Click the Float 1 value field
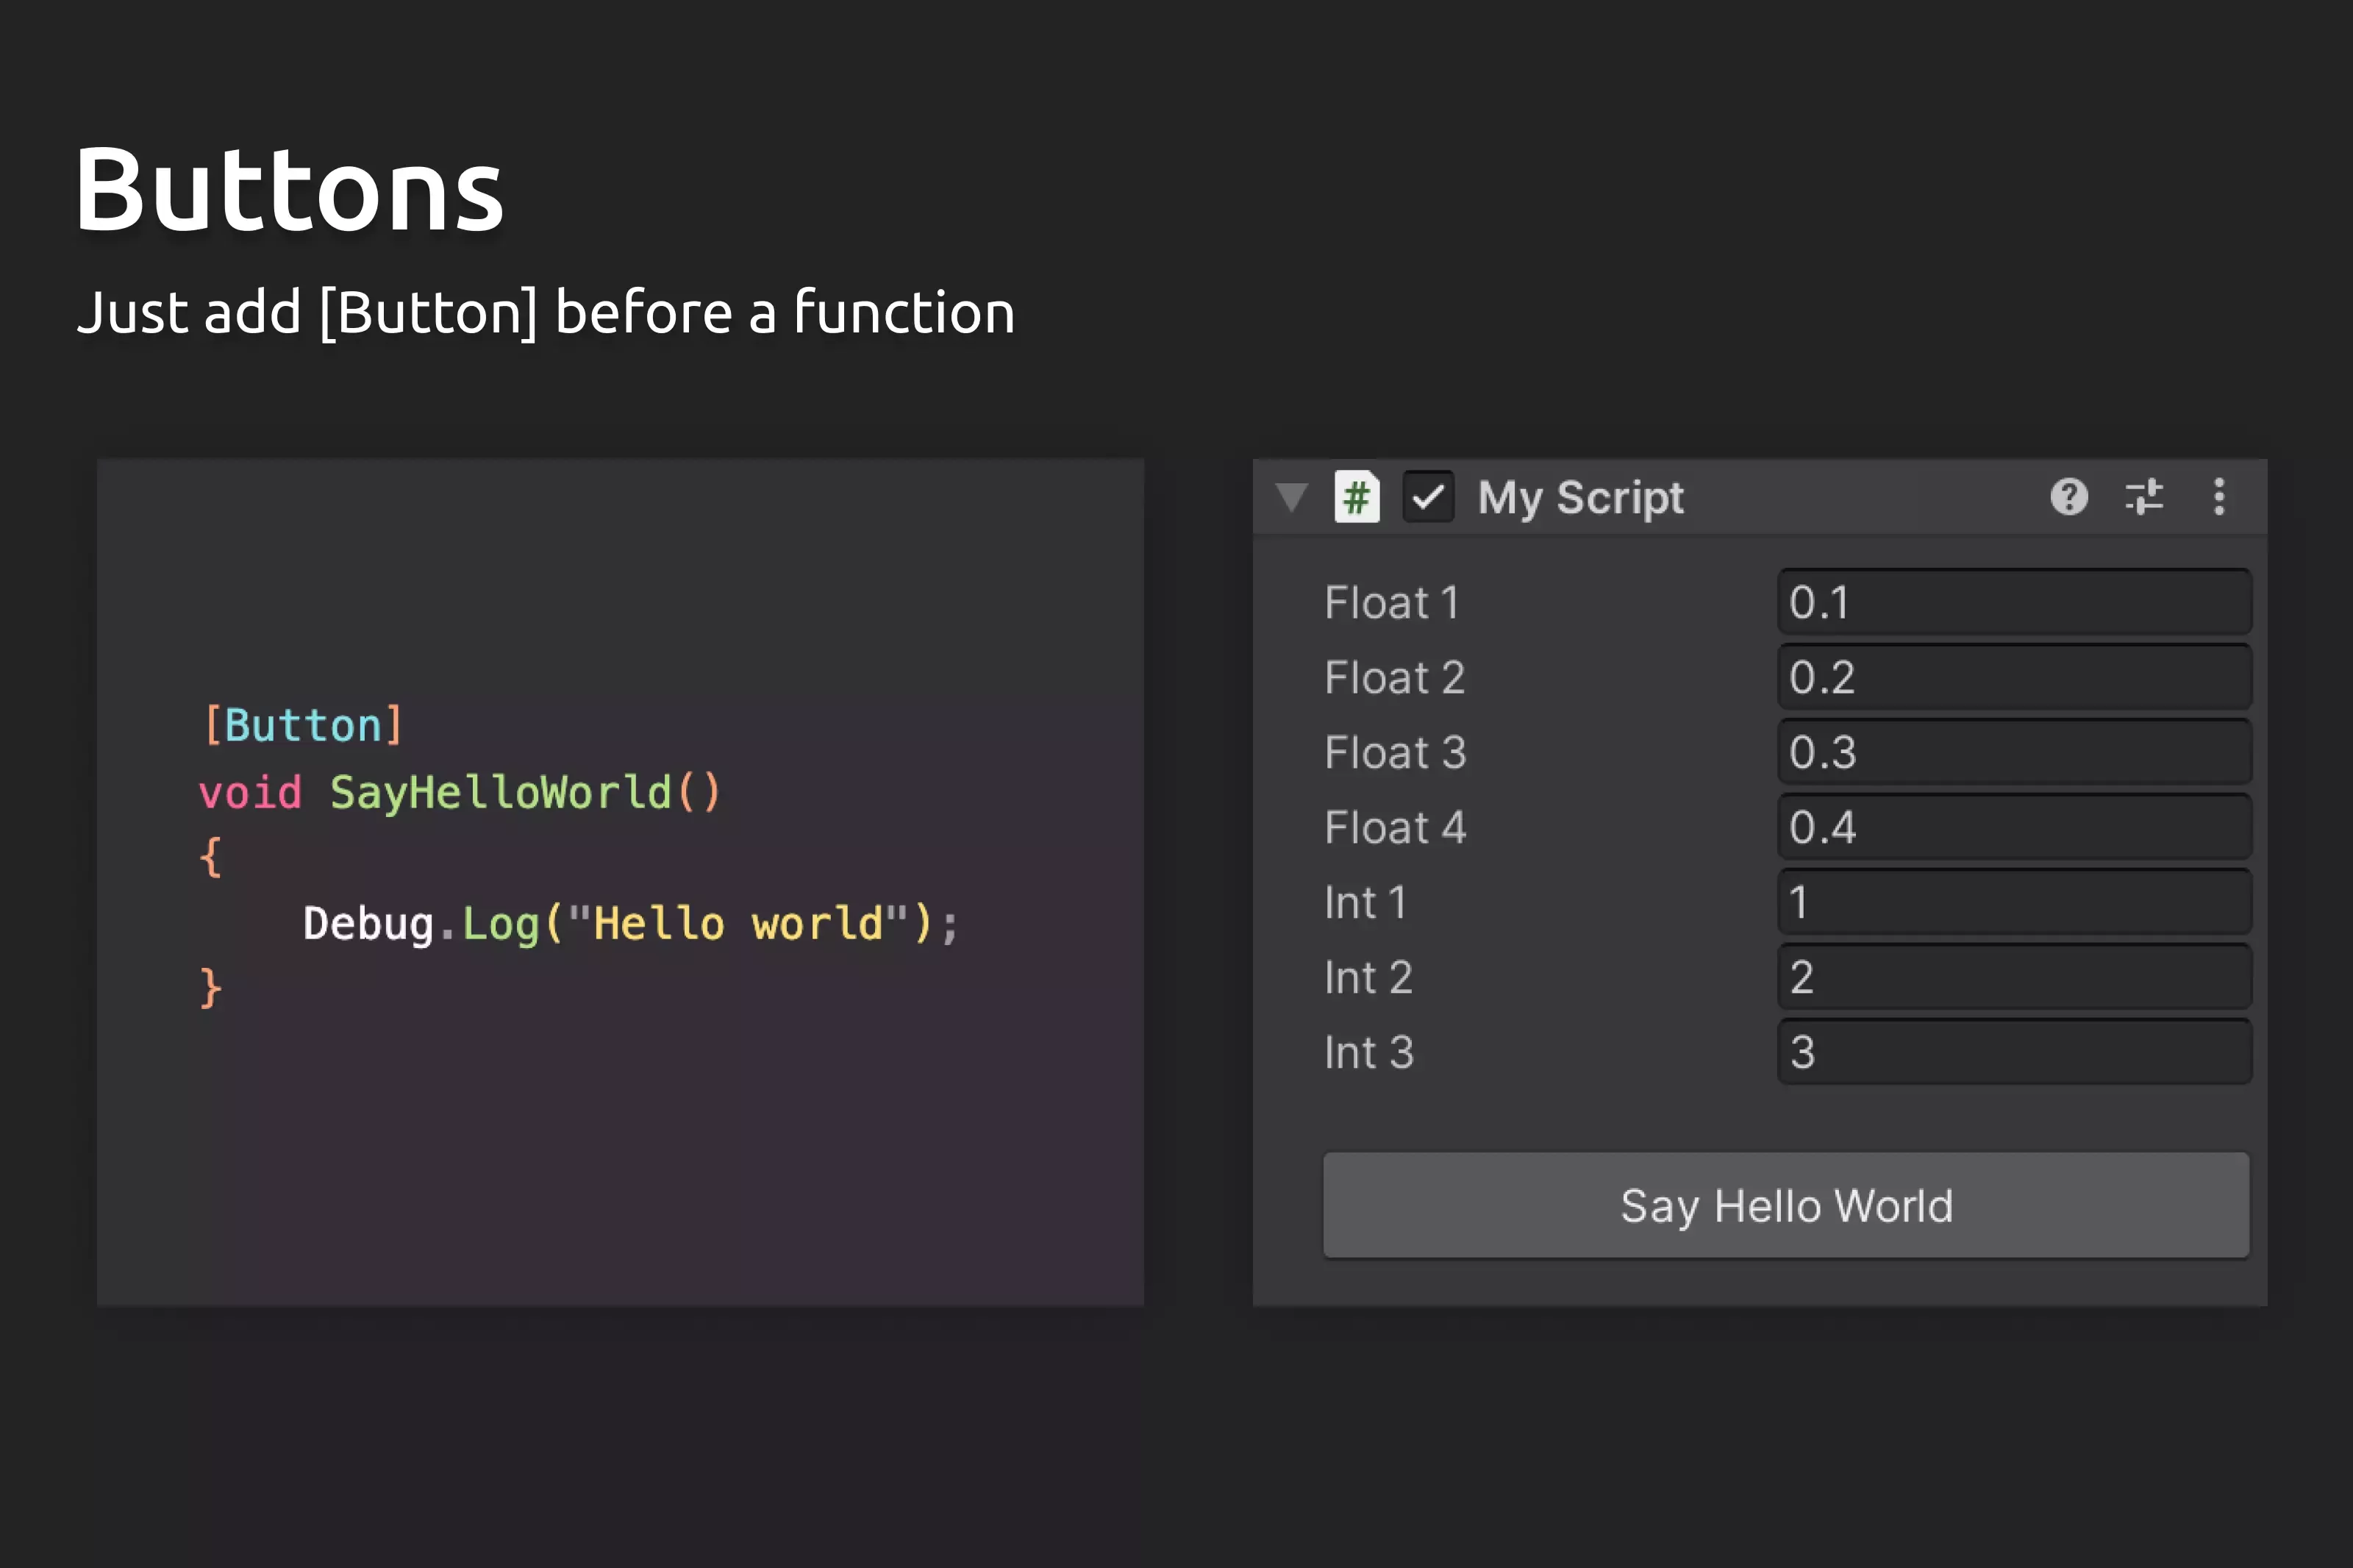 pyautogui.click(x=2013, y=602)
